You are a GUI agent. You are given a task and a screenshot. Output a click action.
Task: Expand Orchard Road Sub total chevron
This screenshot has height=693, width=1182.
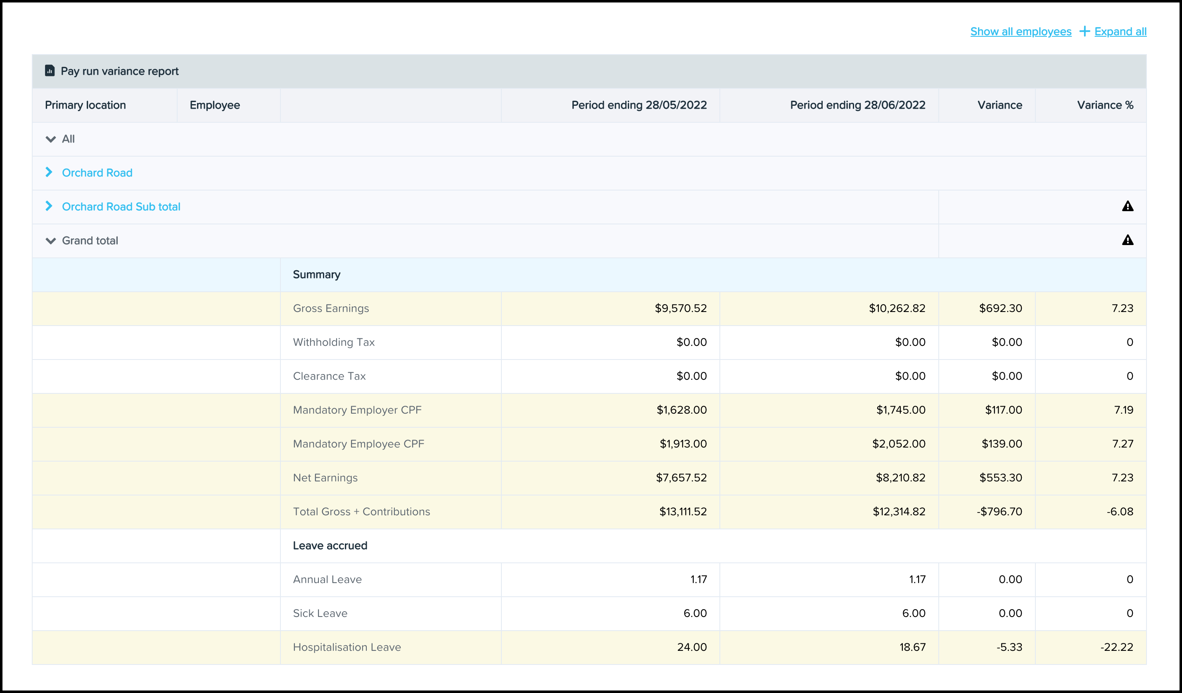point(49,206)
